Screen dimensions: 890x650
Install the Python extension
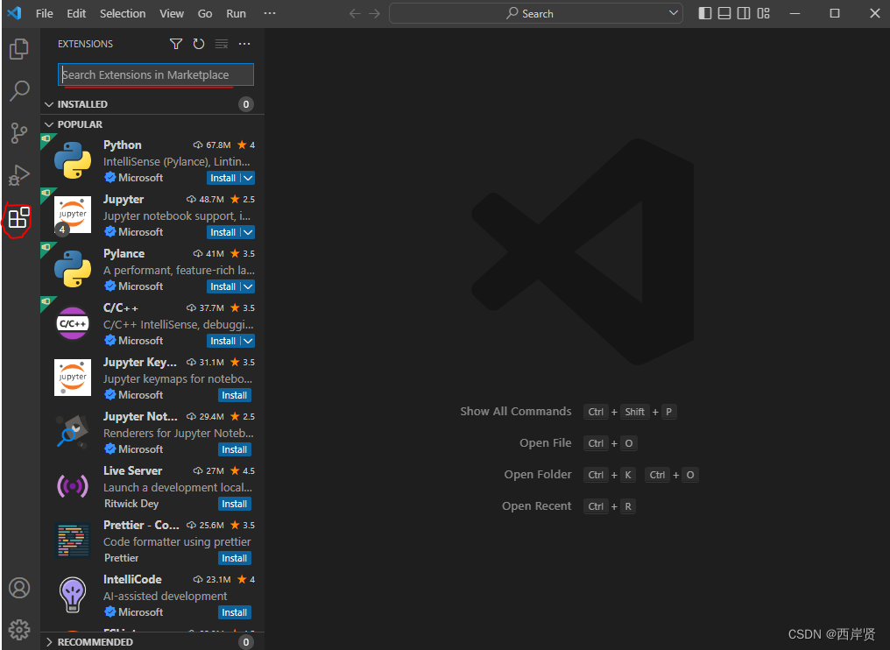(223, 178)
